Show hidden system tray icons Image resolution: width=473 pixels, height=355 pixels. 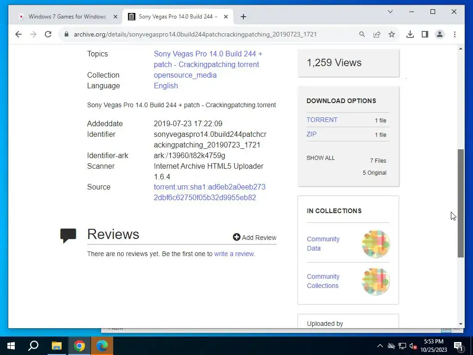tap(380, 346)
